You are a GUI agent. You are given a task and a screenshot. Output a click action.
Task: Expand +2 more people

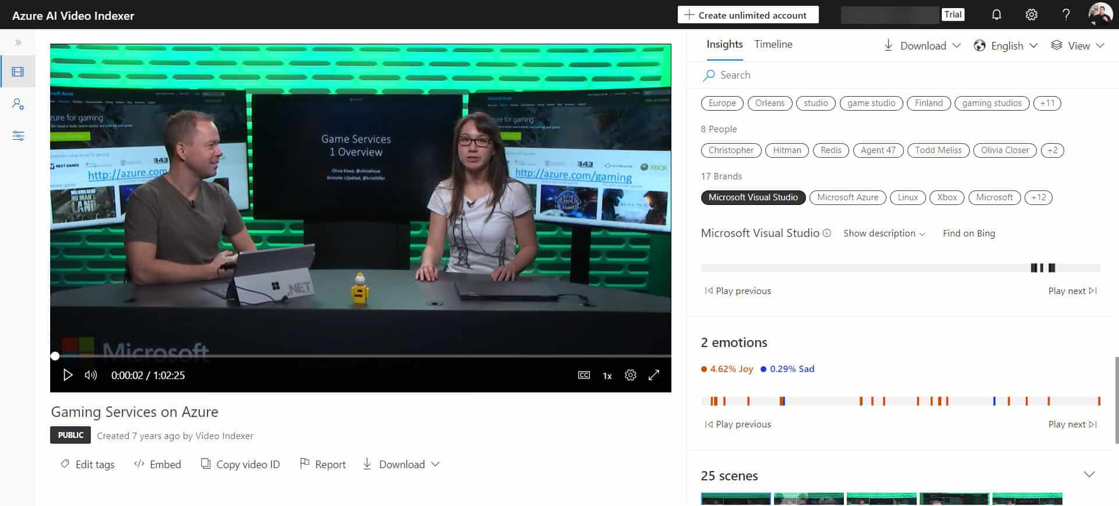[x=1053, y=150]
